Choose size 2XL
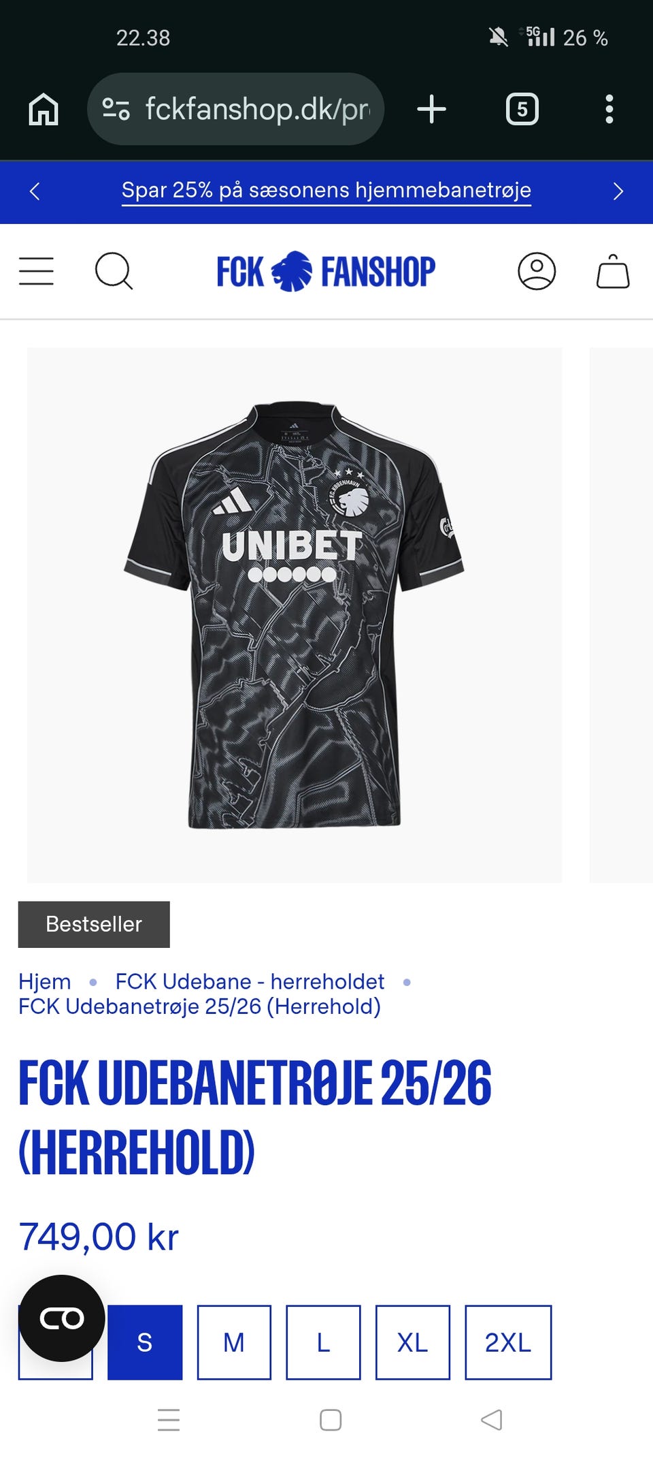This screenshot has width=653, height=1460. click(508, 1342)
